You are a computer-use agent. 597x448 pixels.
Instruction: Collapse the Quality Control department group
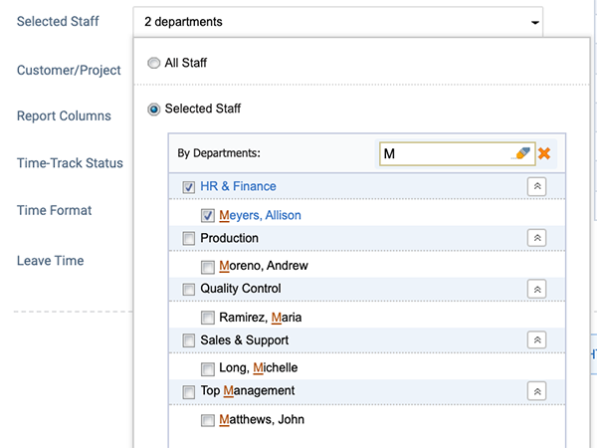tap(537, 289)
